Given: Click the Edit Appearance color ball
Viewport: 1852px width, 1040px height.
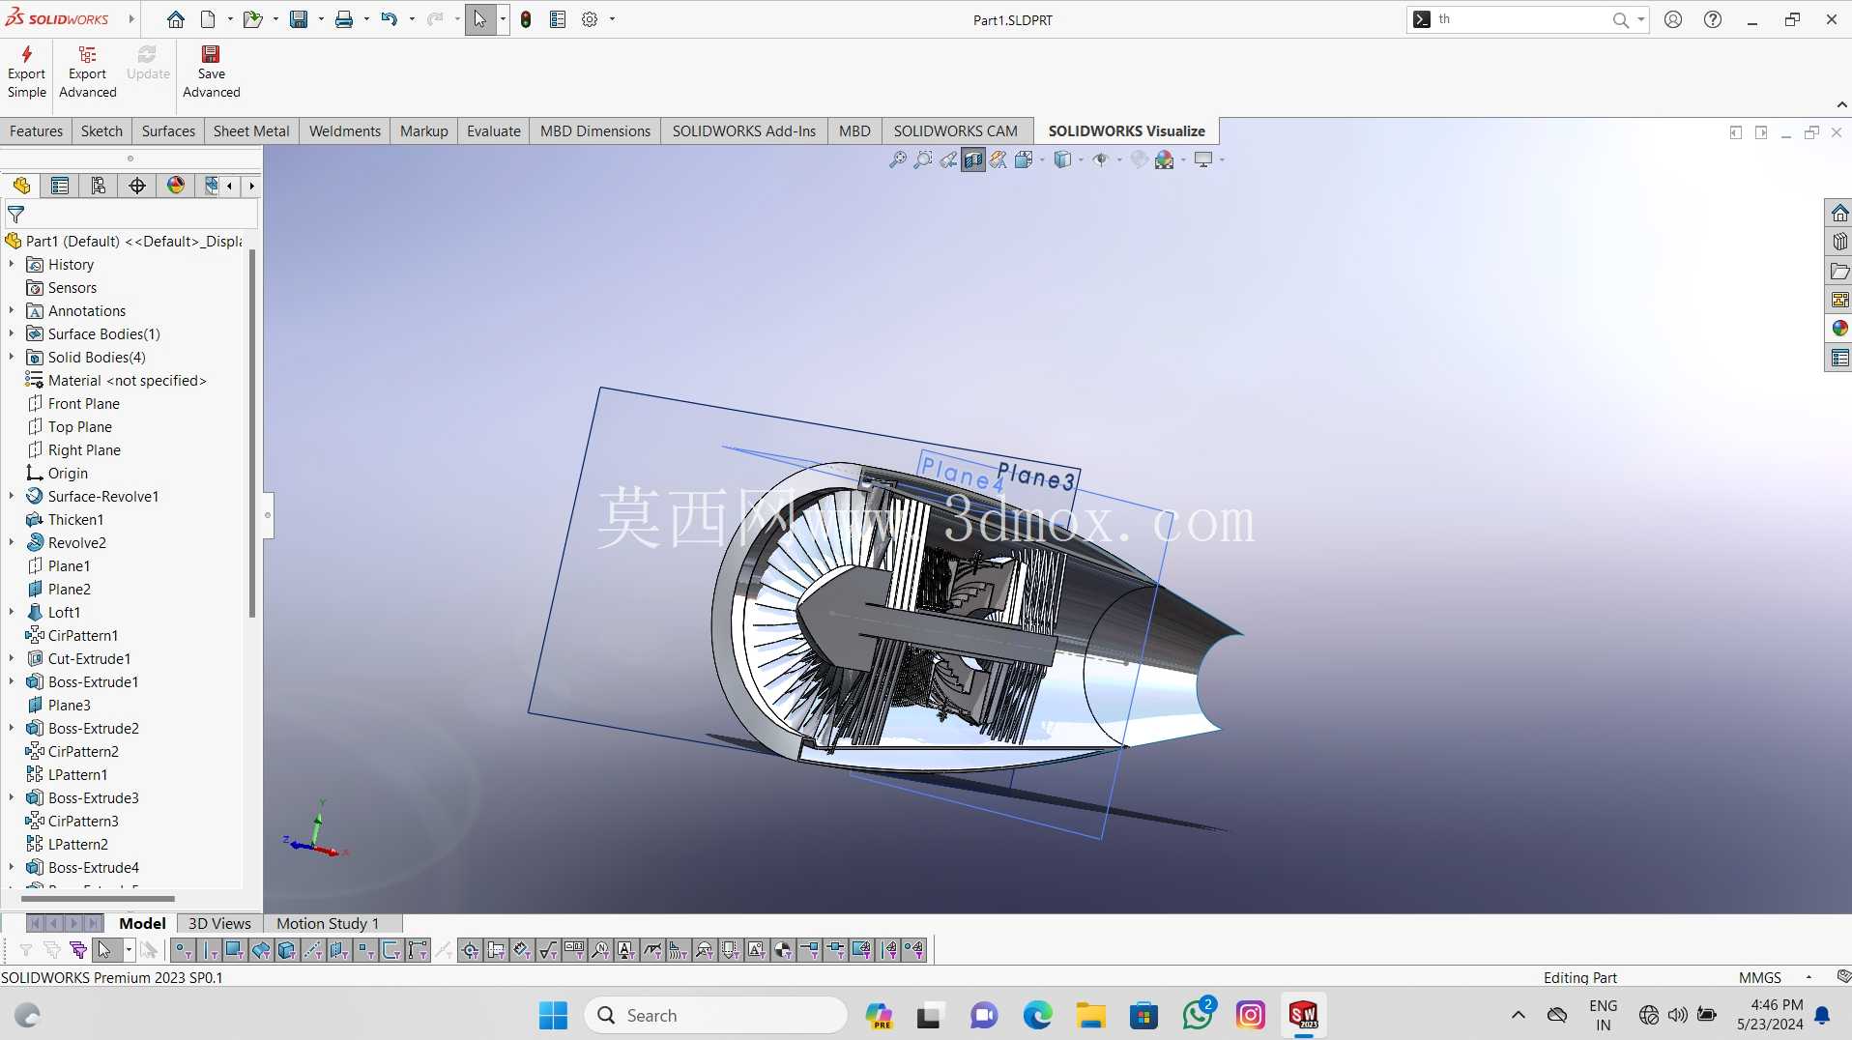Looking at the screenshot, I should pos(1164,159).
